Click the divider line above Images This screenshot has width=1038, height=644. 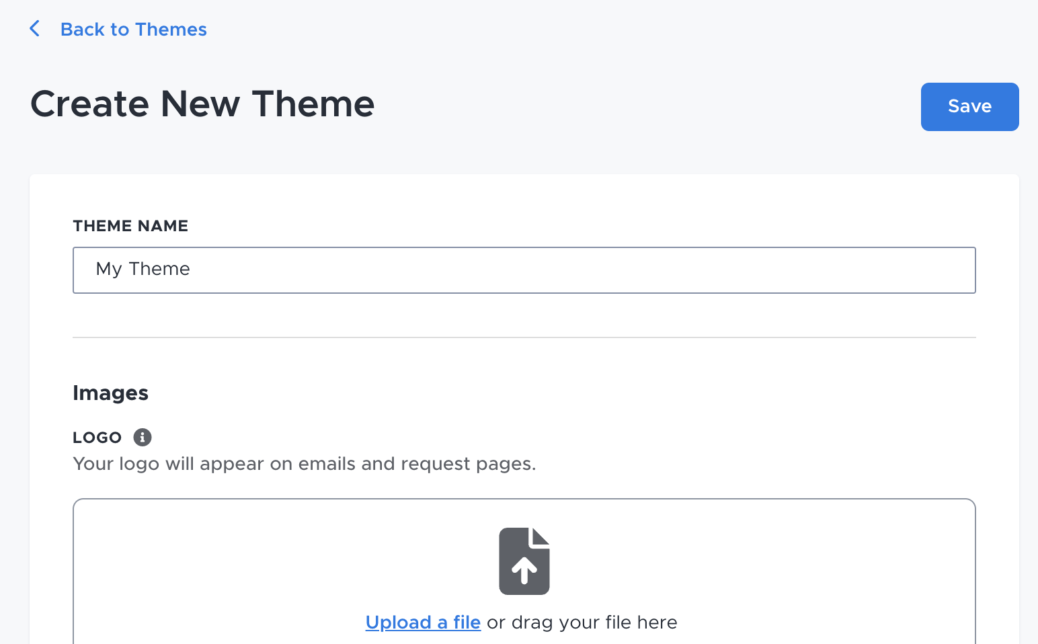coord(524,337)
